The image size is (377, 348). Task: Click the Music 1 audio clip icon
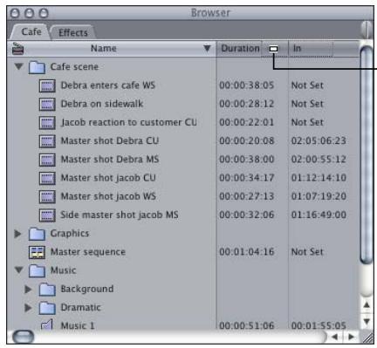click(x=47, y=324)
